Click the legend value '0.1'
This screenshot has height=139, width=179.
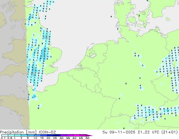point(3,138)
